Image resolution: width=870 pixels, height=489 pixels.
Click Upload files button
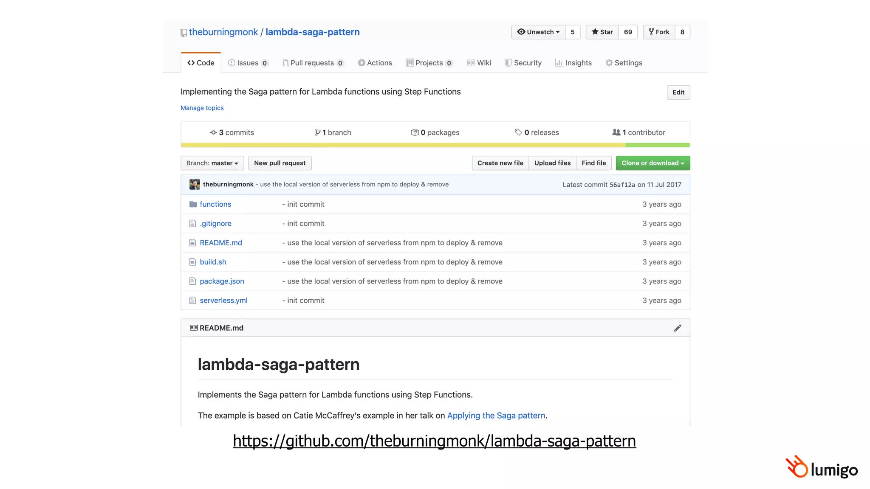(553, 163)
